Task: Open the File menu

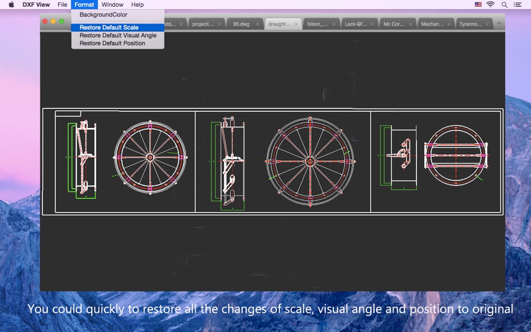Action: tap(62, 4)
